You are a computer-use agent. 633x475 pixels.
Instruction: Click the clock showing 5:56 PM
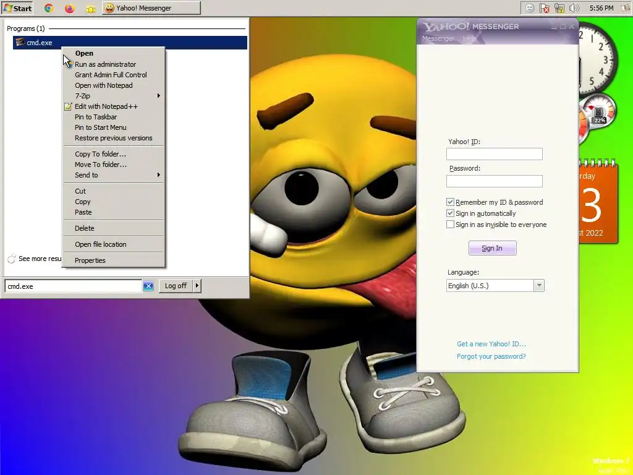(x=601, y=8)
